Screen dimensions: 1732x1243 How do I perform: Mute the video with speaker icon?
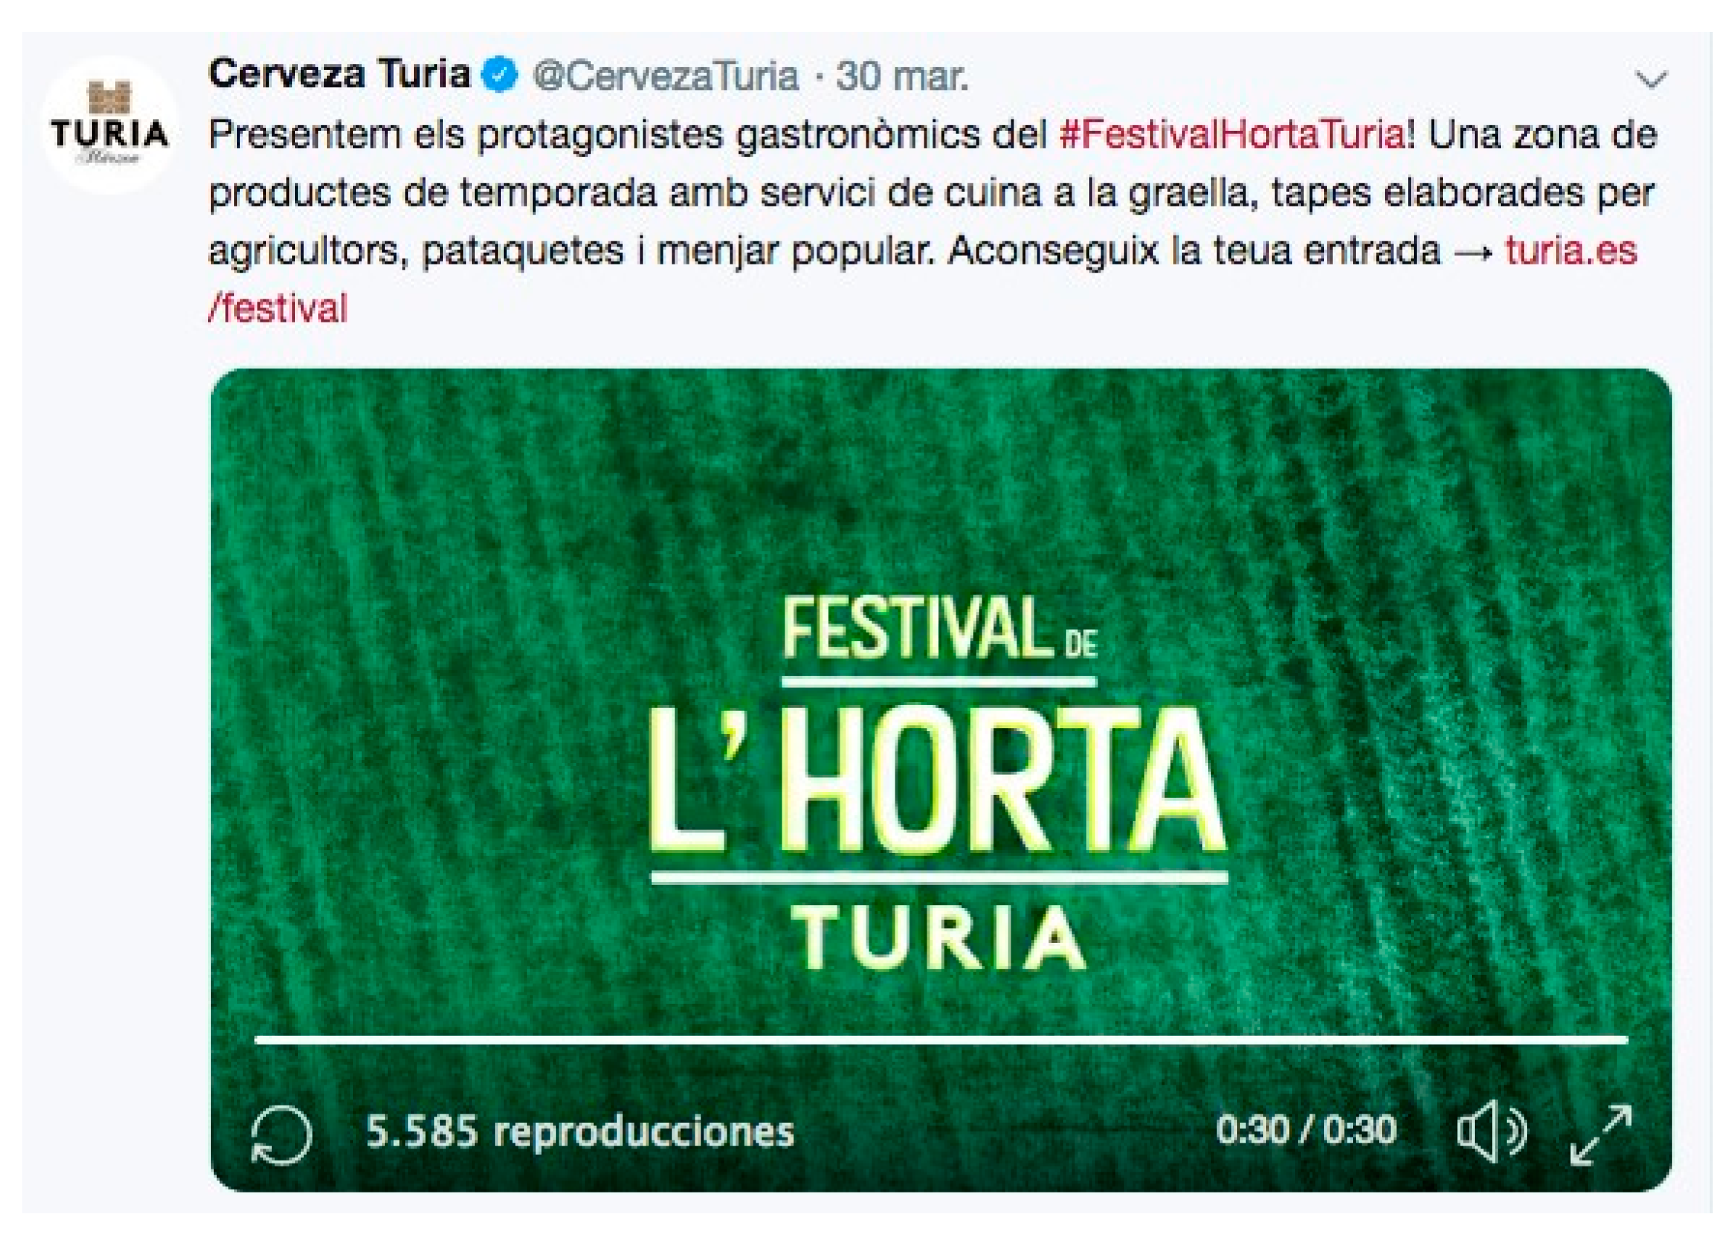coord(1491,1131)
